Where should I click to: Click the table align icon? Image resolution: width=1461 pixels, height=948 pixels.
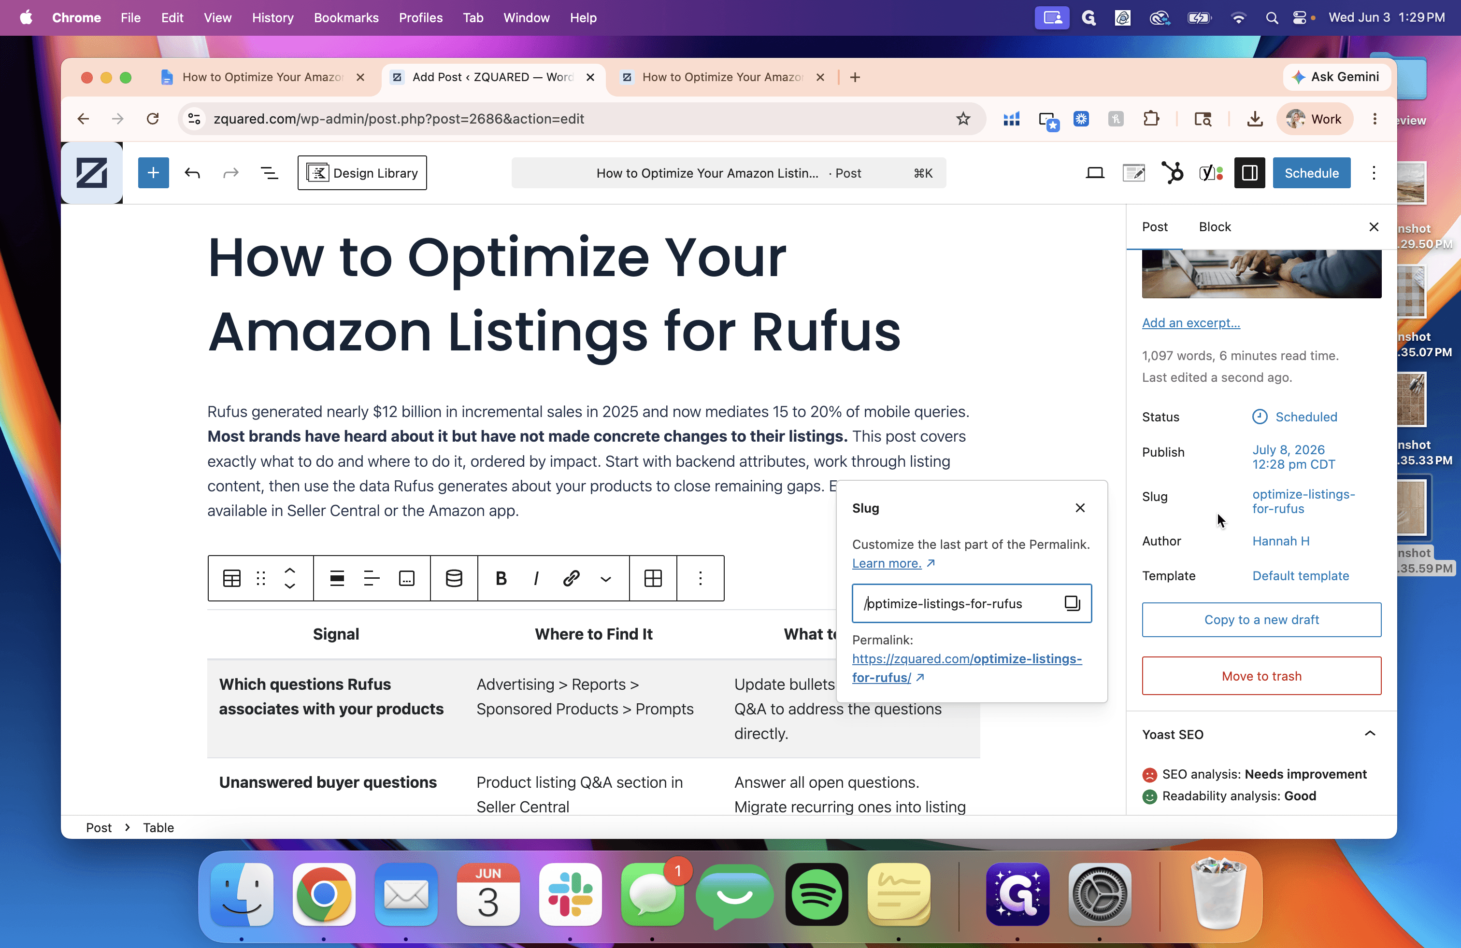[x=337, y=578]
